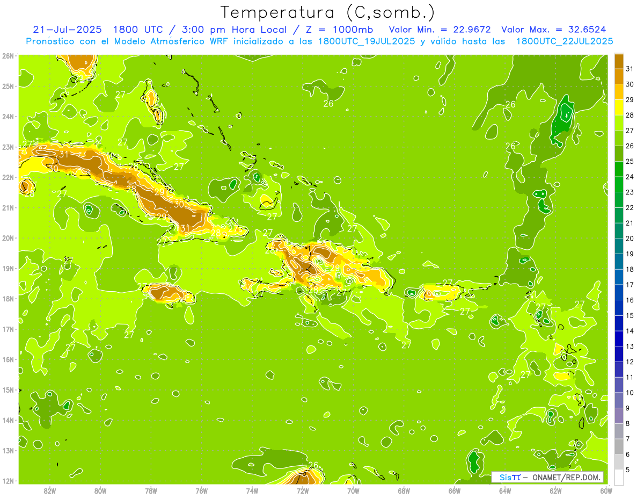Pick green legend swatch between 26 and 27

619,138
